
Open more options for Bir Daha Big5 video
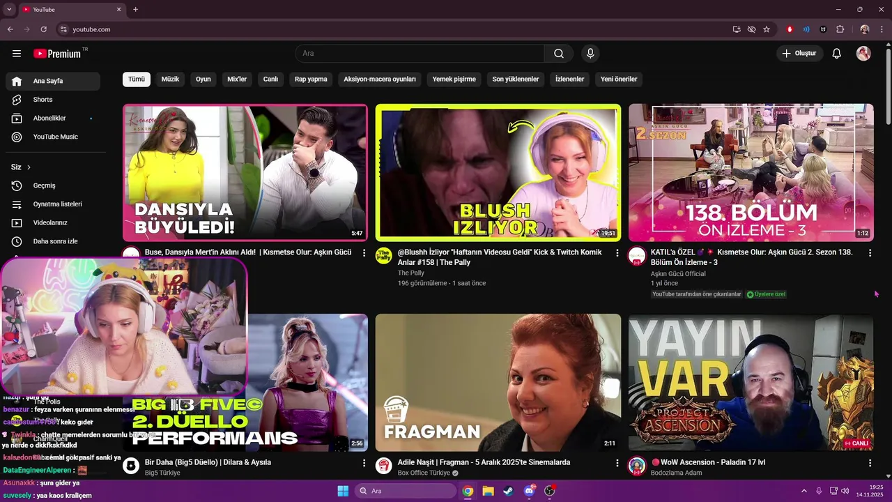tap(364, 463)
